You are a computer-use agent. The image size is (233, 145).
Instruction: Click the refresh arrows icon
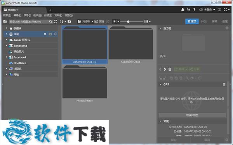coord(55,22)
